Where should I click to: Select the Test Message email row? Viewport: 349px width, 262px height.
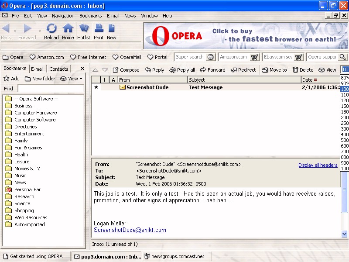pyautogui.click(x=216, y=87)
